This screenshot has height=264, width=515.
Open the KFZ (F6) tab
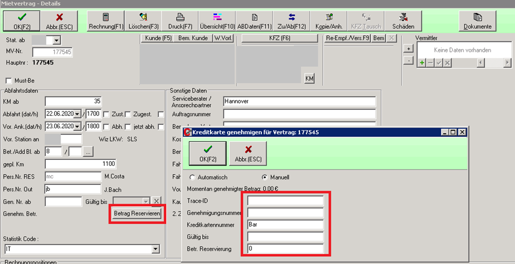click(279, 38)
